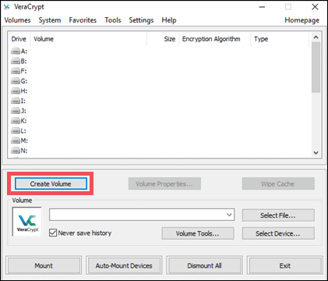Click Auto-Mount Devices button
328x281 pixels.
(124, 265)
